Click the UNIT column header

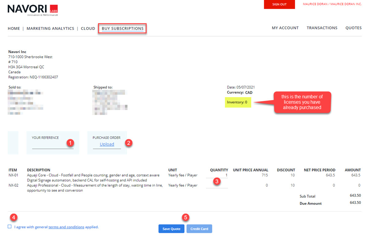(173, 170)
